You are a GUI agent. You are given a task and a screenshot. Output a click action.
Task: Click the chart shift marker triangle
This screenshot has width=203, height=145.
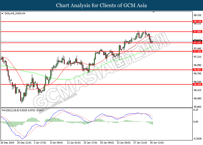153,12
